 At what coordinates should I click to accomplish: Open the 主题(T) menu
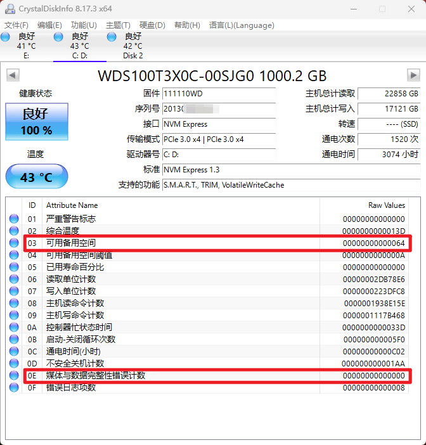pos(118,25)
